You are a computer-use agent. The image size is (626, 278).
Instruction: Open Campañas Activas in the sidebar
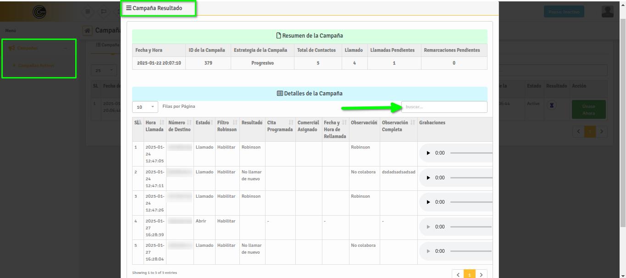coord(36,66)
